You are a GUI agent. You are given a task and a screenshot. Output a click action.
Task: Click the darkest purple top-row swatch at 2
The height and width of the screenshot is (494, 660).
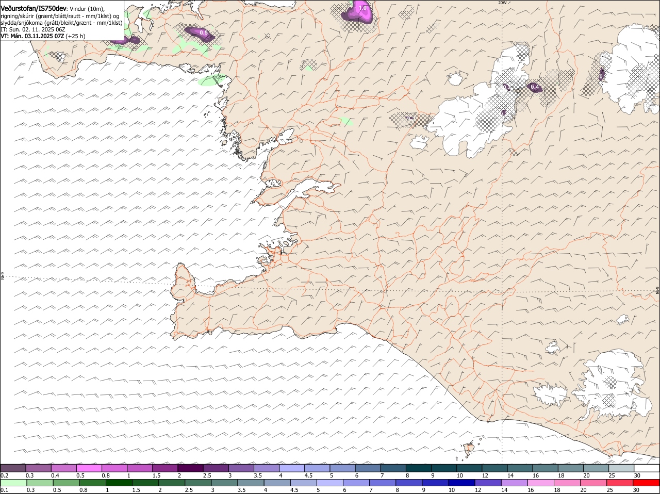190,468
